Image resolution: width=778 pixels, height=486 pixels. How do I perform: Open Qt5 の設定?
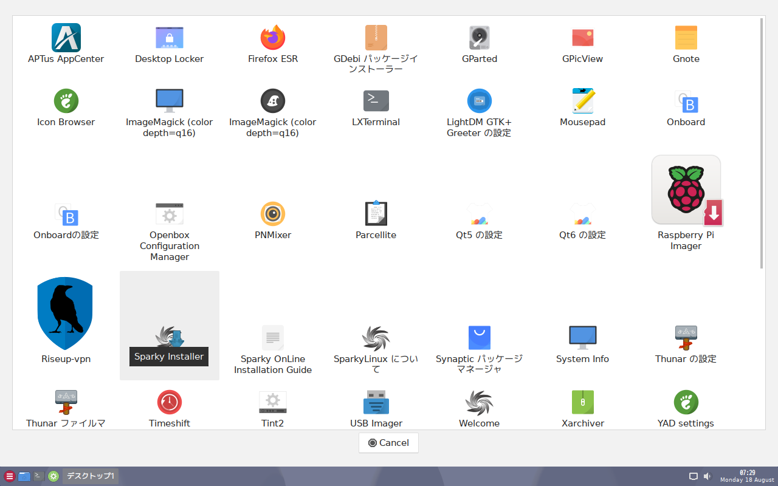pos(480,220)
